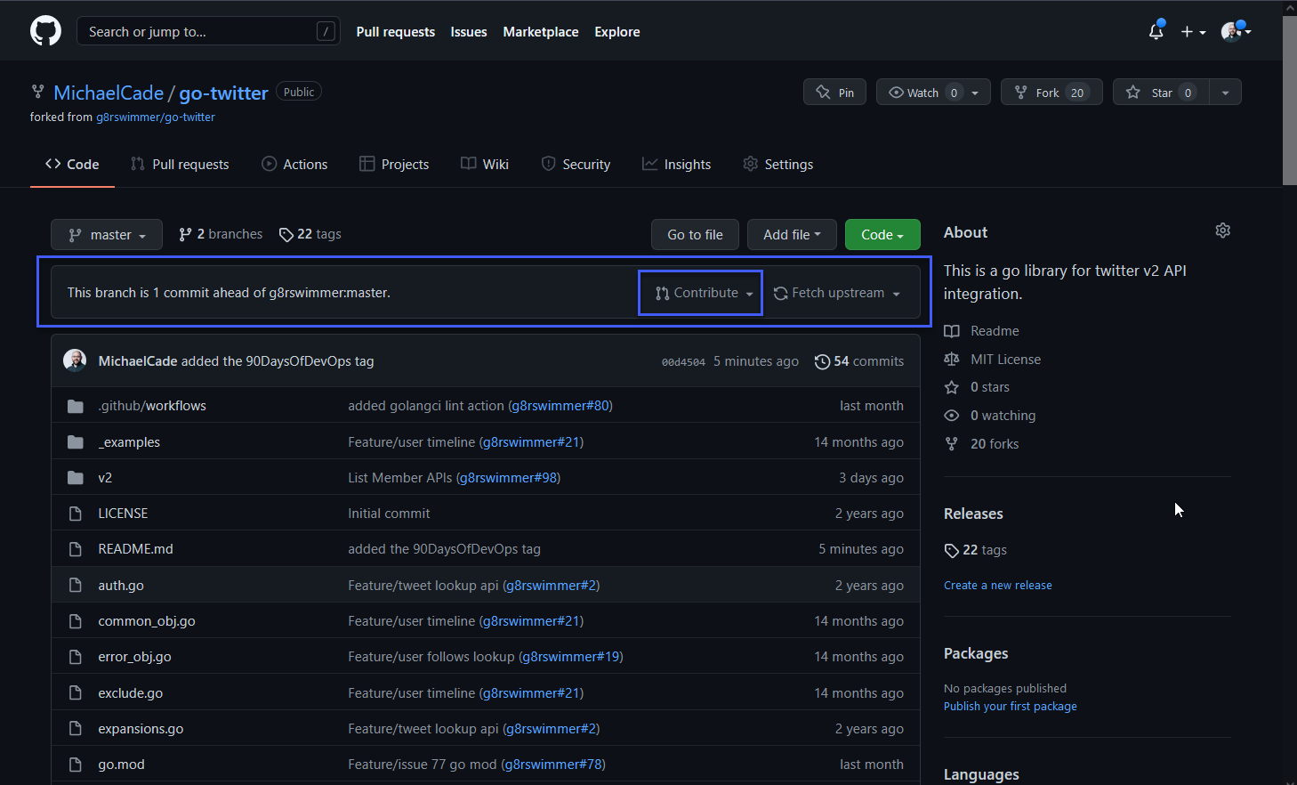Open the green Code dropdown

pyautogui.click(x=882, y=234)
